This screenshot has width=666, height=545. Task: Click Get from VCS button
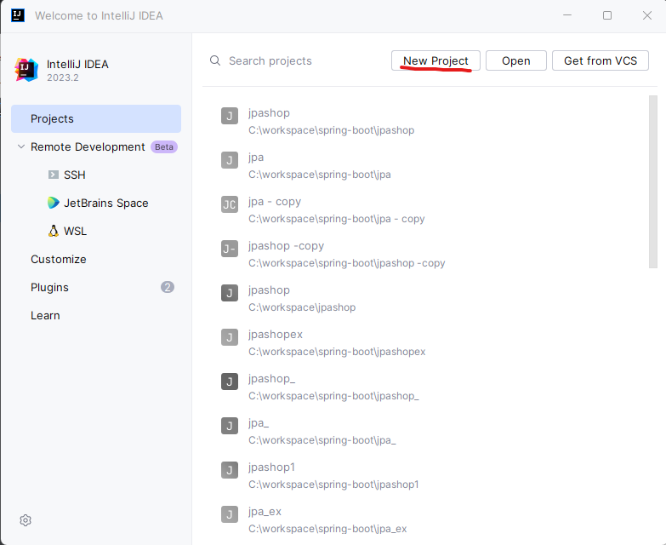601,60
